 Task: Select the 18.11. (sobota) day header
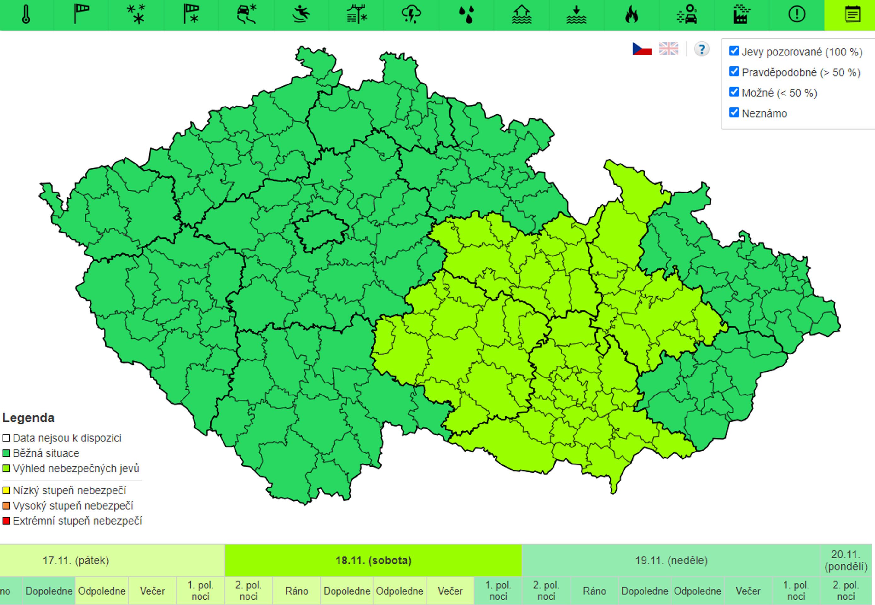[374, 560]
